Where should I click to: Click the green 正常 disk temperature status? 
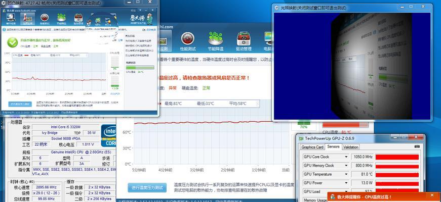coord(206,88)
